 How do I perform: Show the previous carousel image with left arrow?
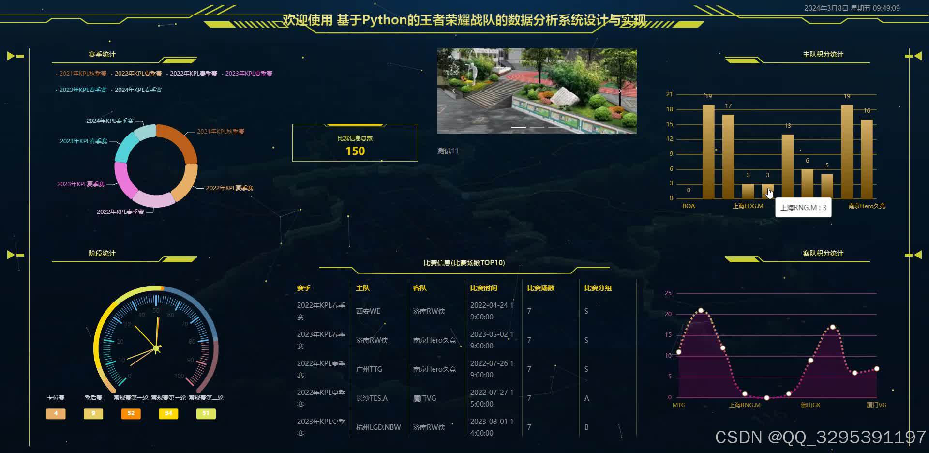pyautogui.click(x=453, y=91)
